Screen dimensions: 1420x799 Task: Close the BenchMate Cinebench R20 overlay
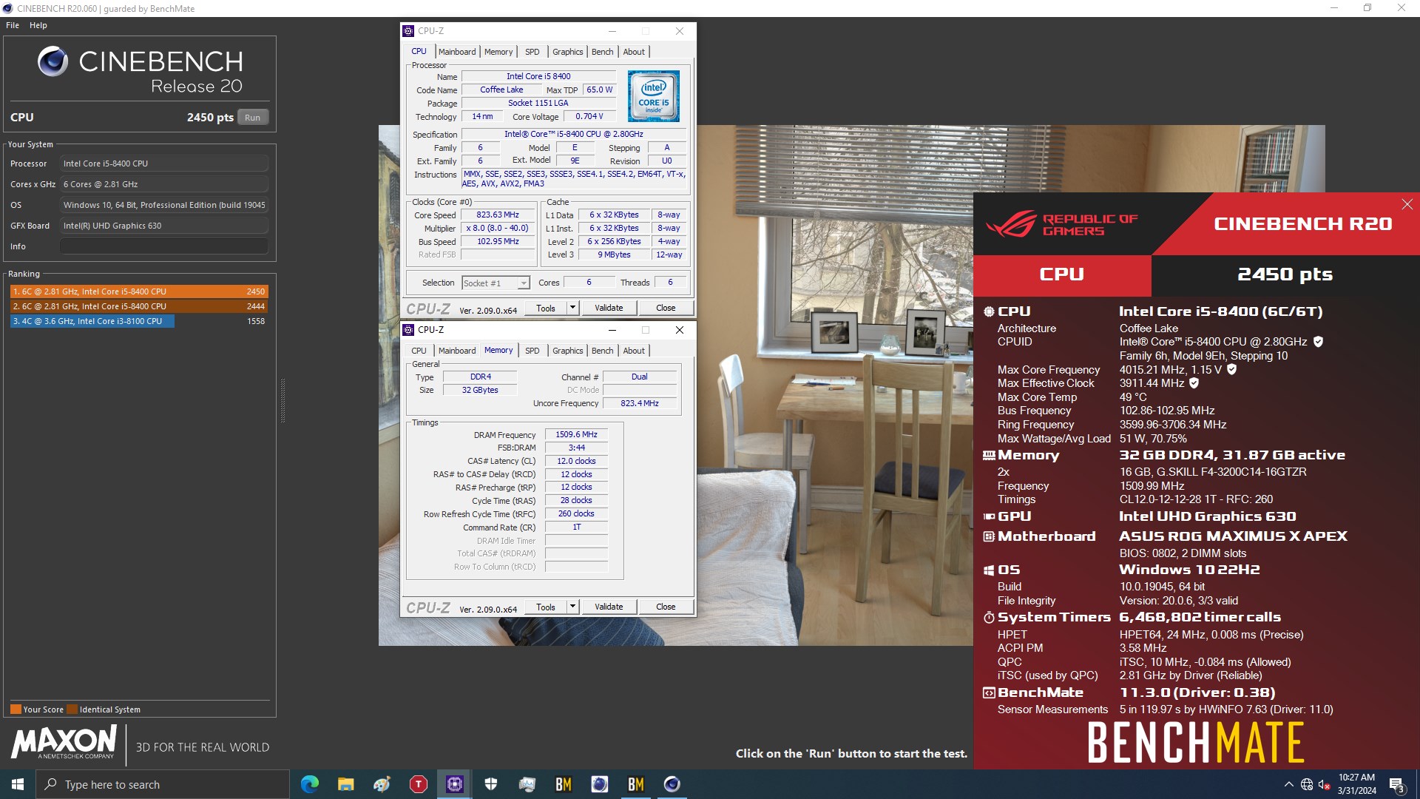pyautogui.click(x=1407, y=204)
